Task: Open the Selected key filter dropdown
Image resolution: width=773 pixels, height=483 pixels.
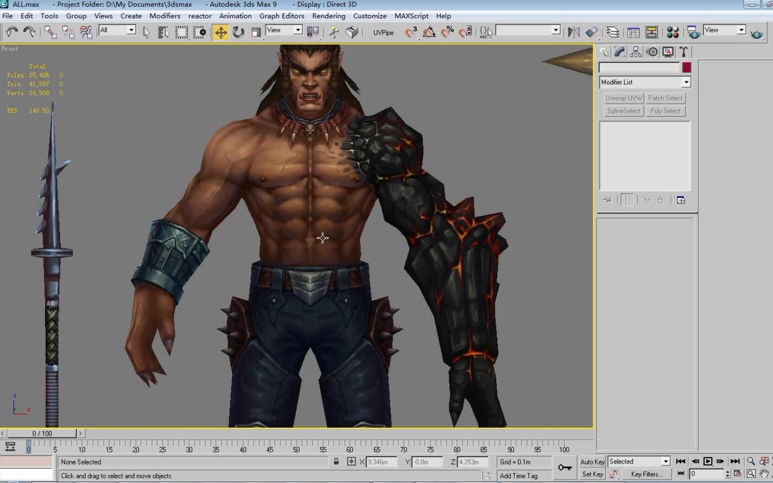Action: click(x=666, y=462)
